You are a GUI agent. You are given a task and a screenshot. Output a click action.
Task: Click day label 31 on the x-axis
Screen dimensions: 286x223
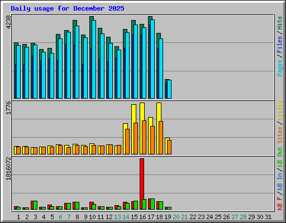(x=268, y=217)
